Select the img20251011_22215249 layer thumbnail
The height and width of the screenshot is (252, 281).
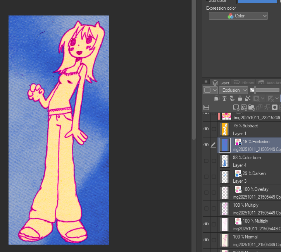pyautogui.click(x=226, y=116)
